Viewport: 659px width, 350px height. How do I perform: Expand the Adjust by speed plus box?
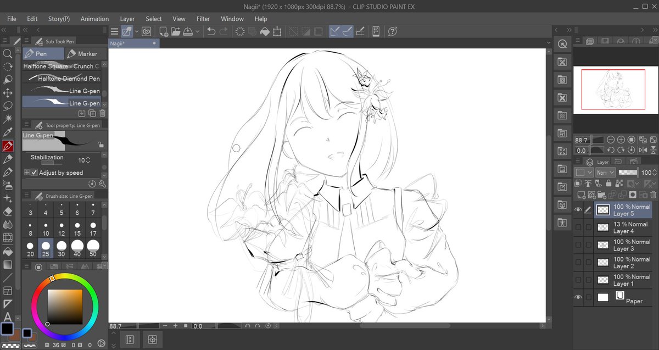pyautogui.click(x=27, y=173)
